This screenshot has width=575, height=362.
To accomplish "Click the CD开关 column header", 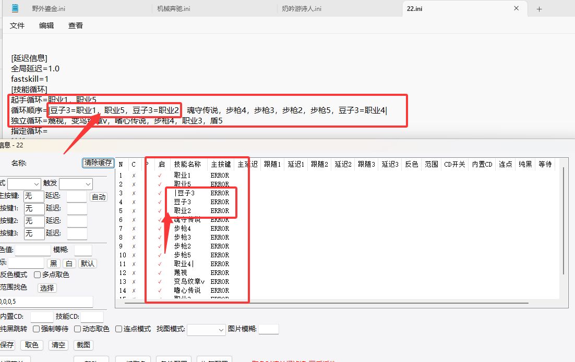I will 454,165.
